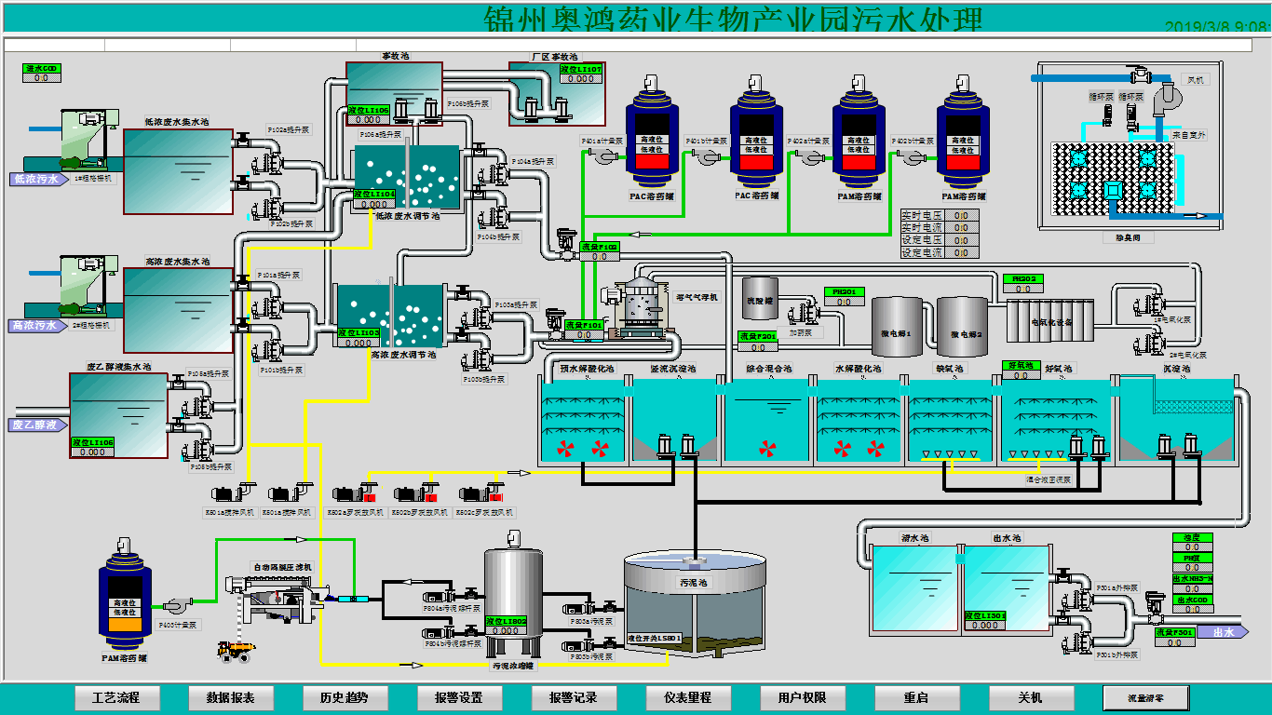Image resolution: width=1272 pixels, height=715 pixels.
Task: Click the 流量清零 flow reset button
Action: (x=1145, y=697)
